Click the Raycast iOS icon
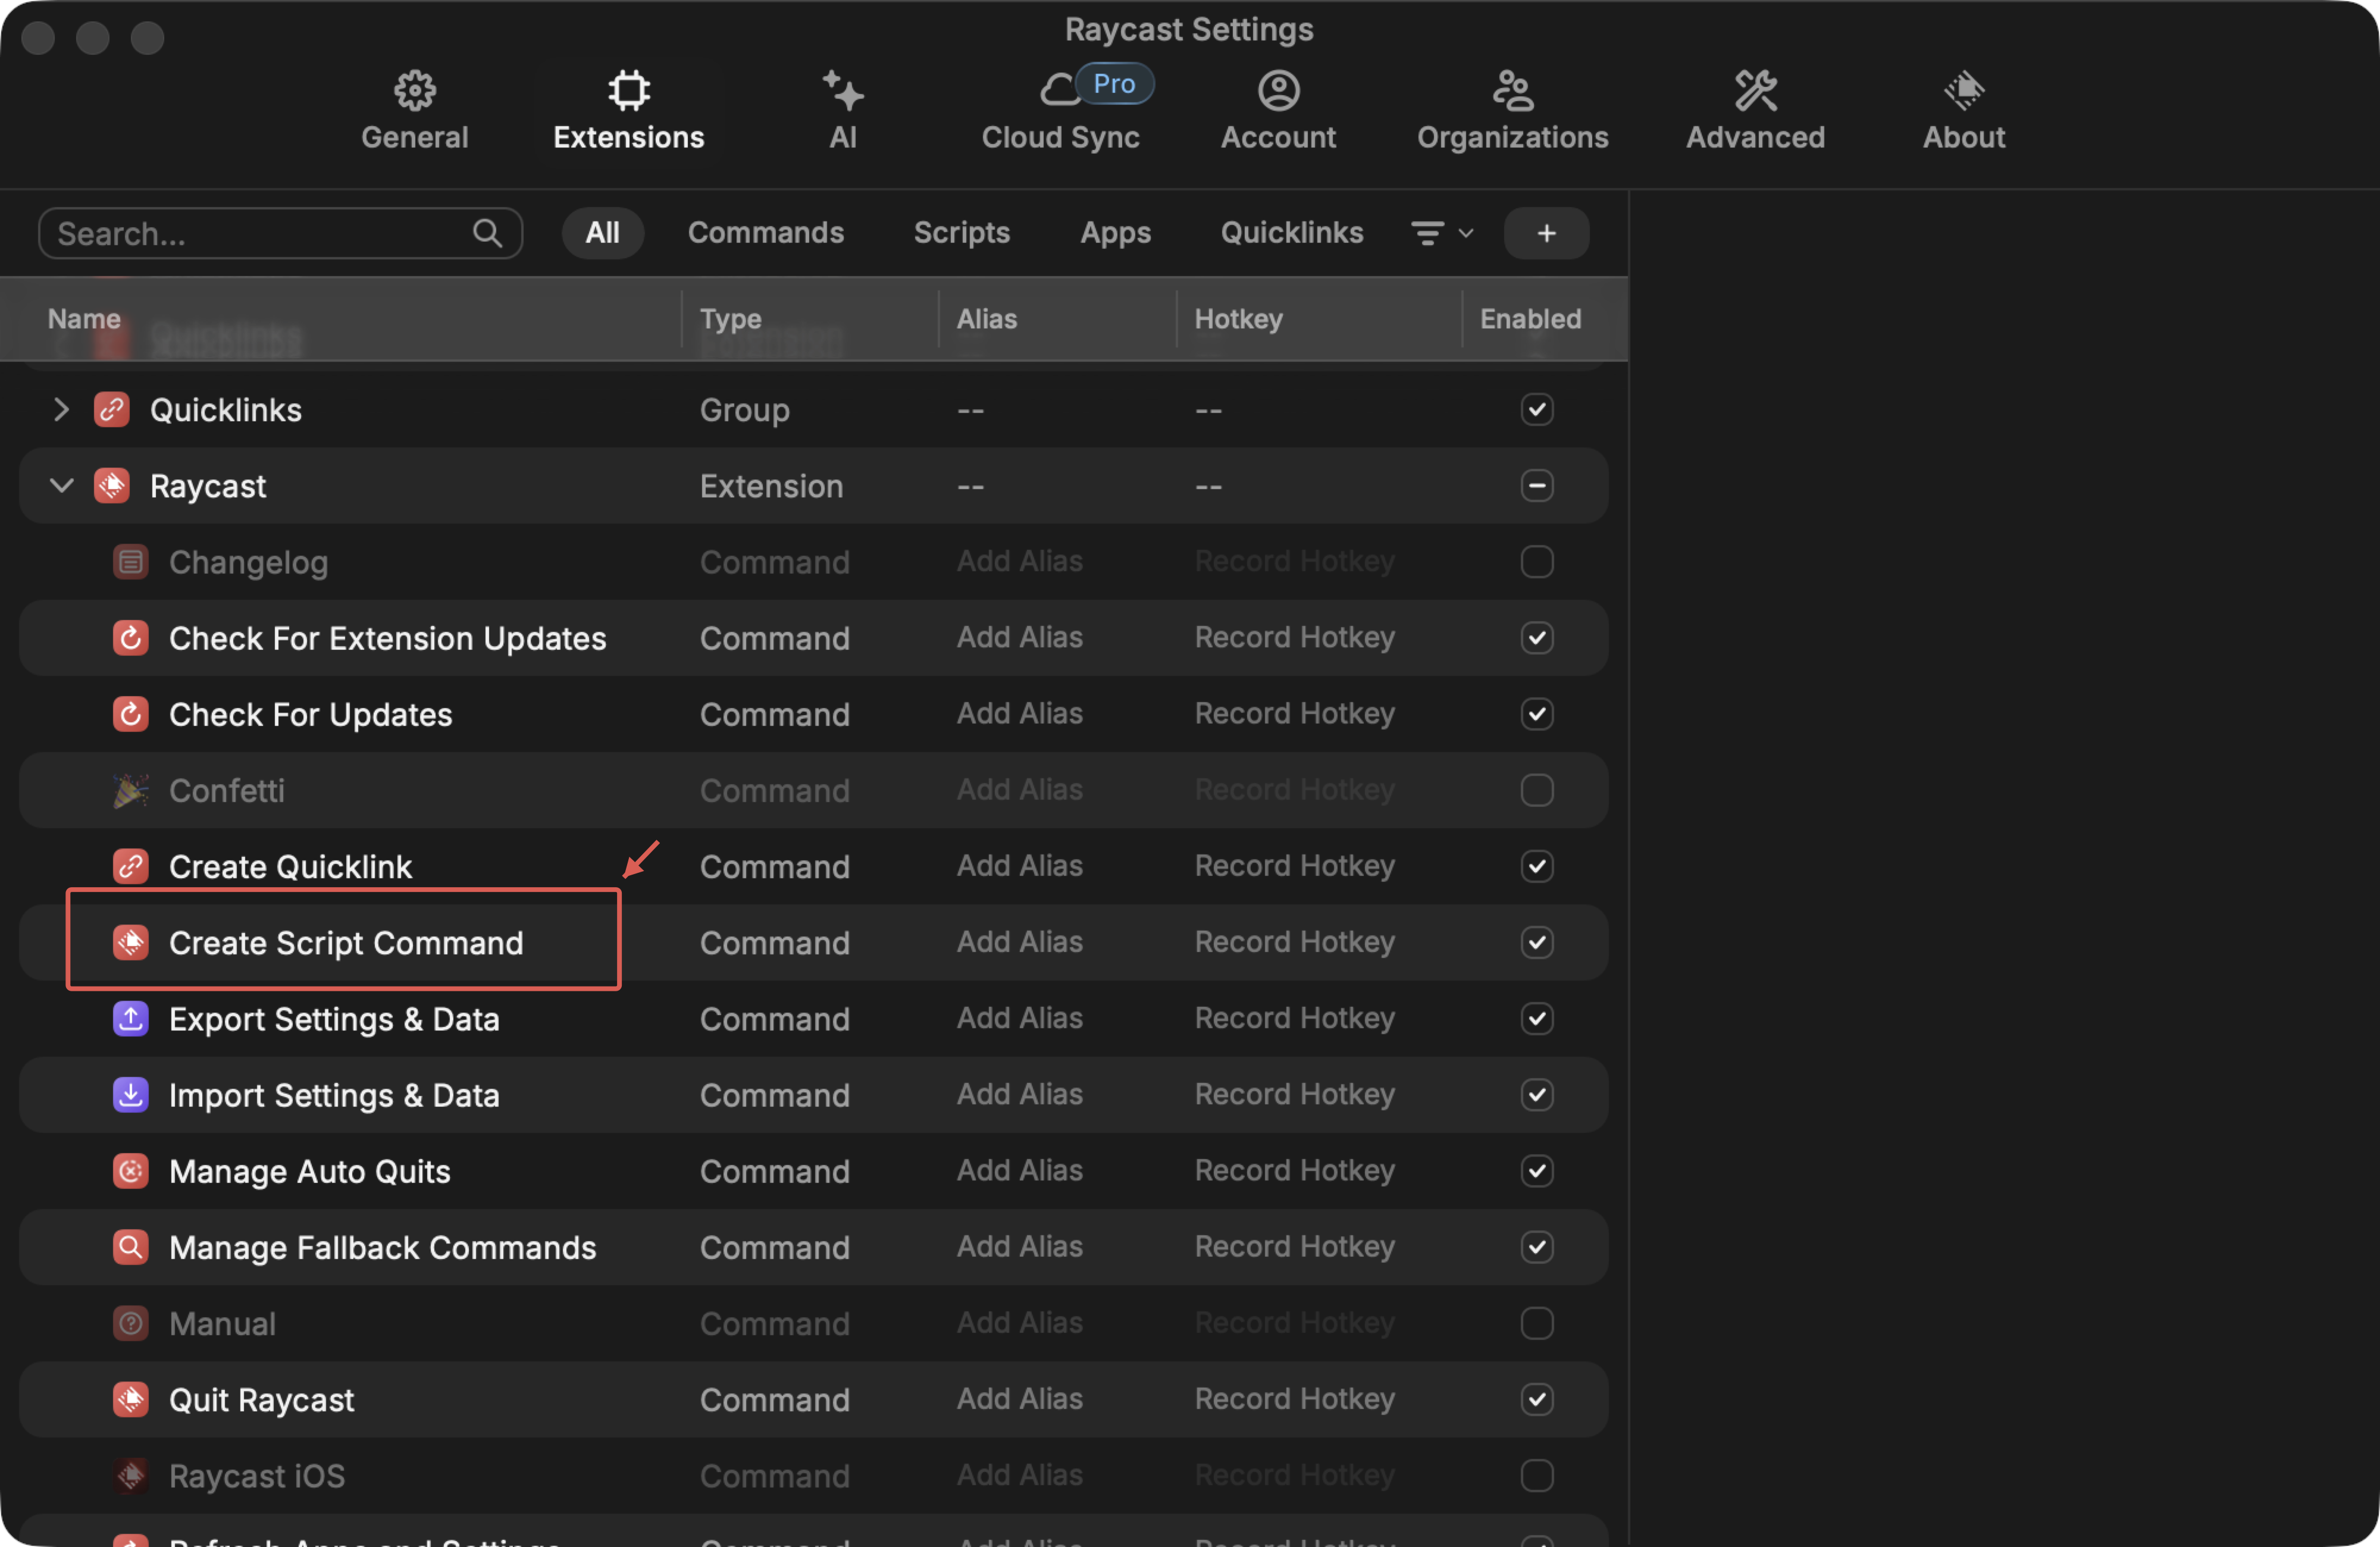Screen dimensions: 2380x1547 click(x=131, y=1475)
